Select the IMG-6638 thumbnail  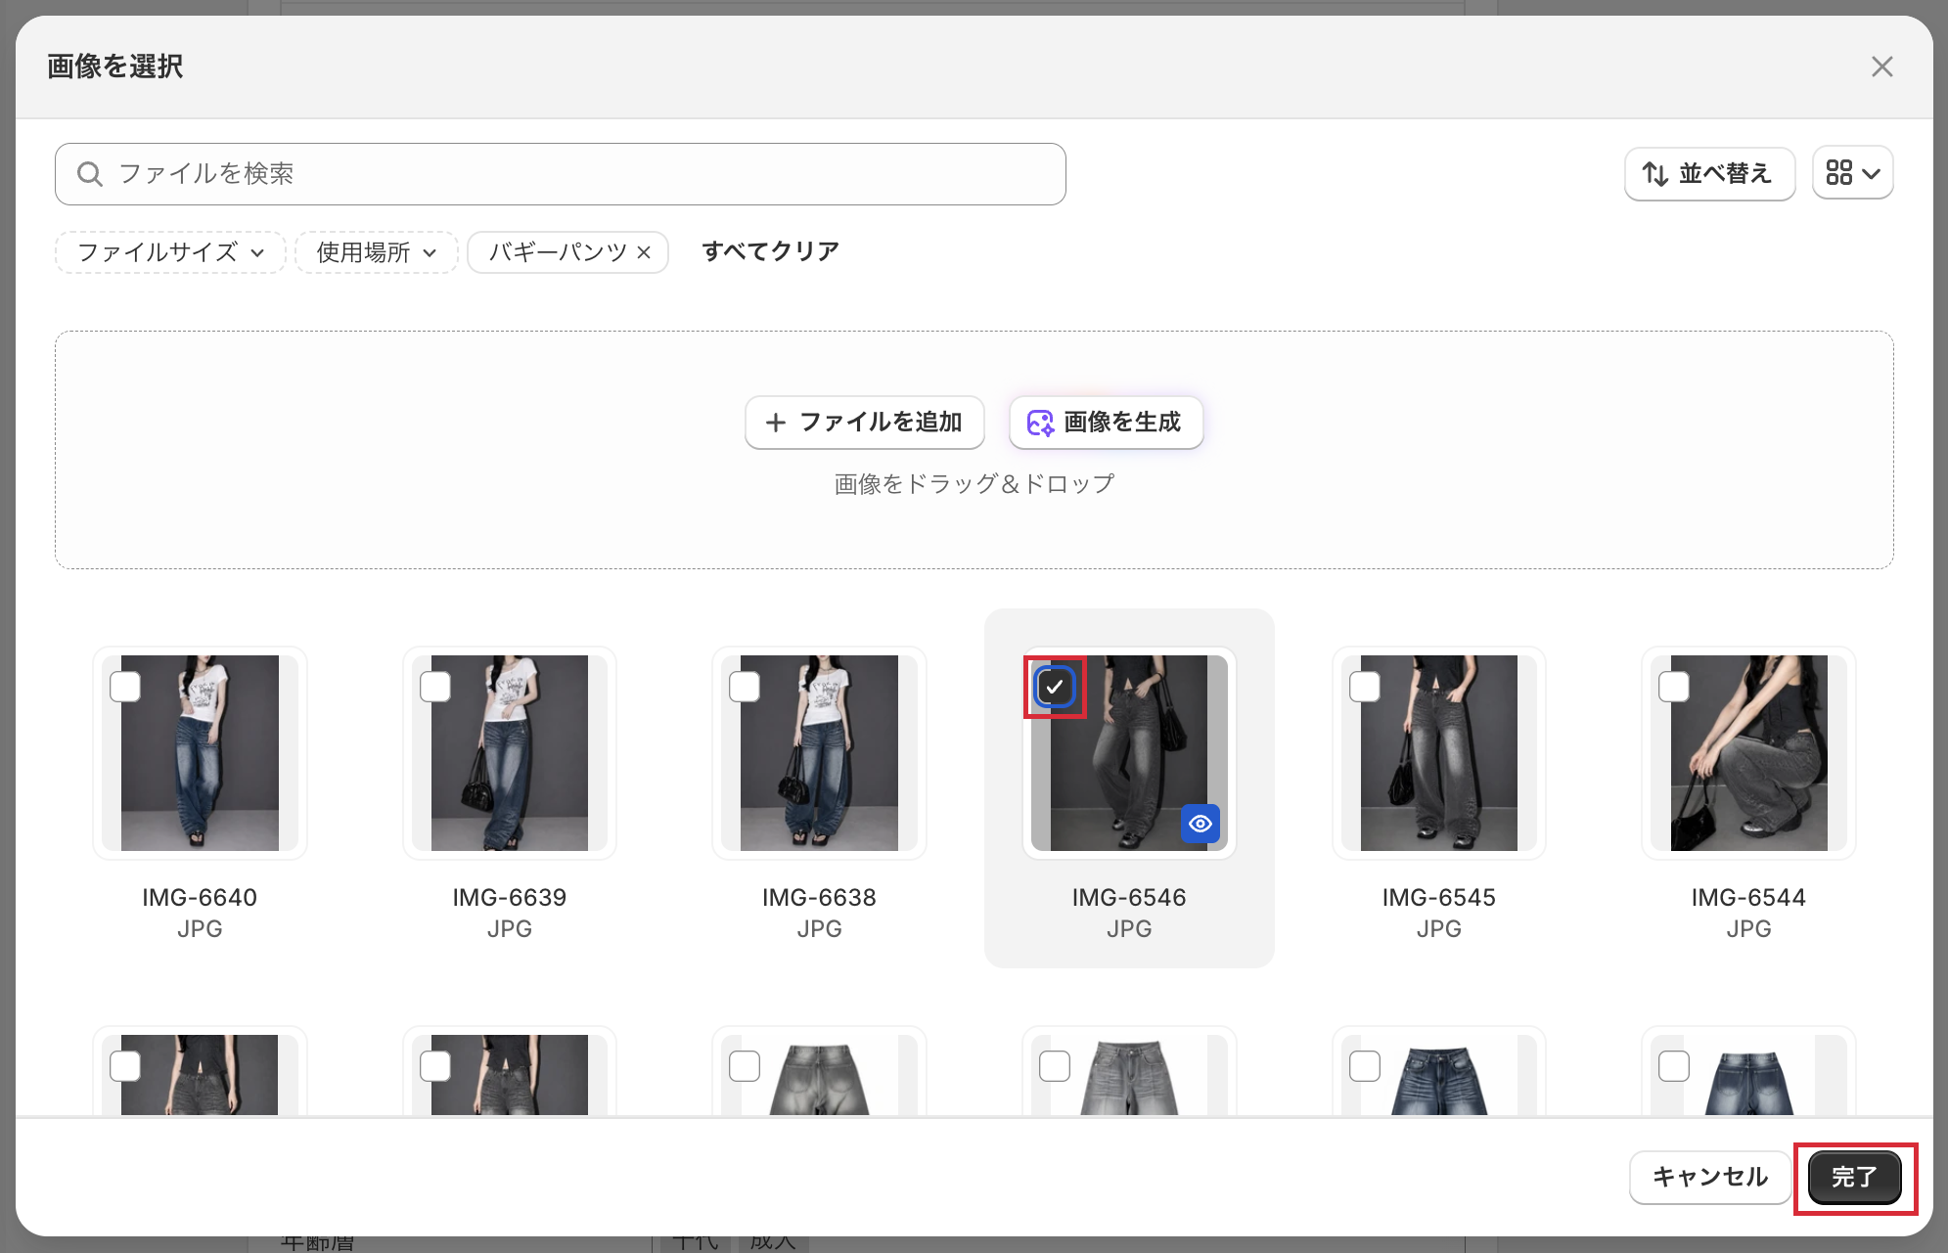point(819,753)
